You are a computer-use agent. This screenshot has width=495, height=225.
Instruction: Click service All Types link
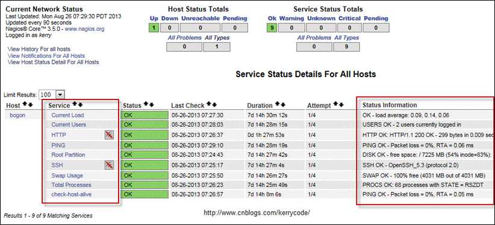tap(347, 37)
